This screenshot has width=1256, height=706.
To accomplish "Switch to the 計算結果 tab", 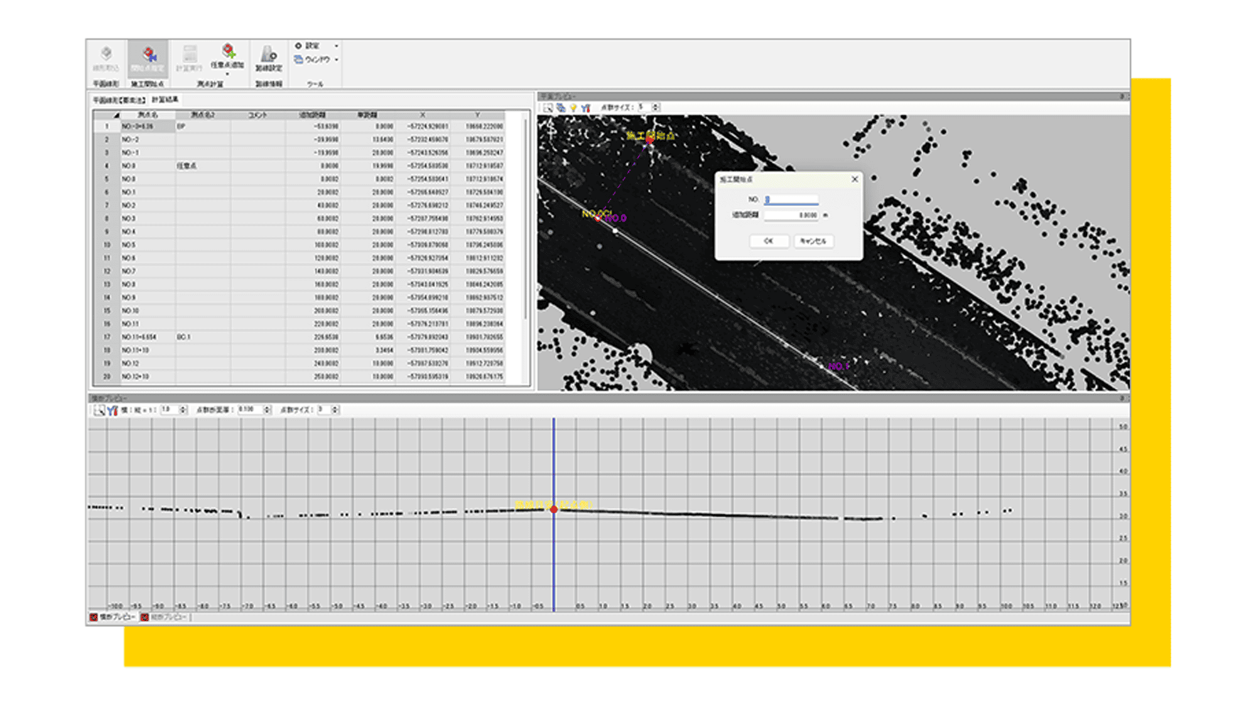I will coord(165,100).
